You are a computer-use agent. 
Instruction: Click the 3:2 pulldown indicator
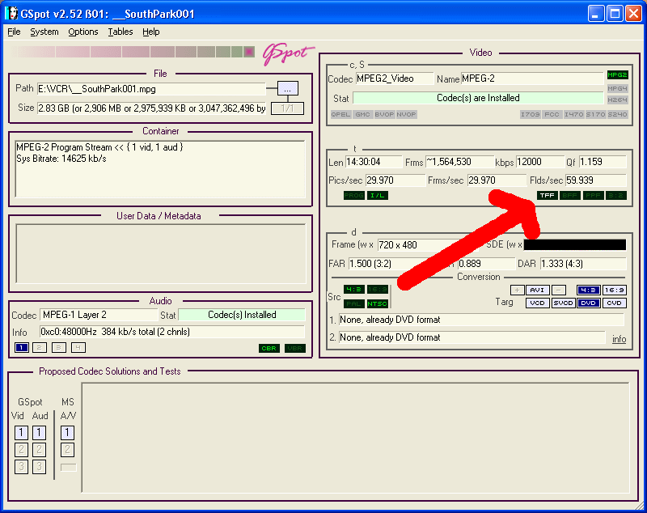(x=616, y=196)
